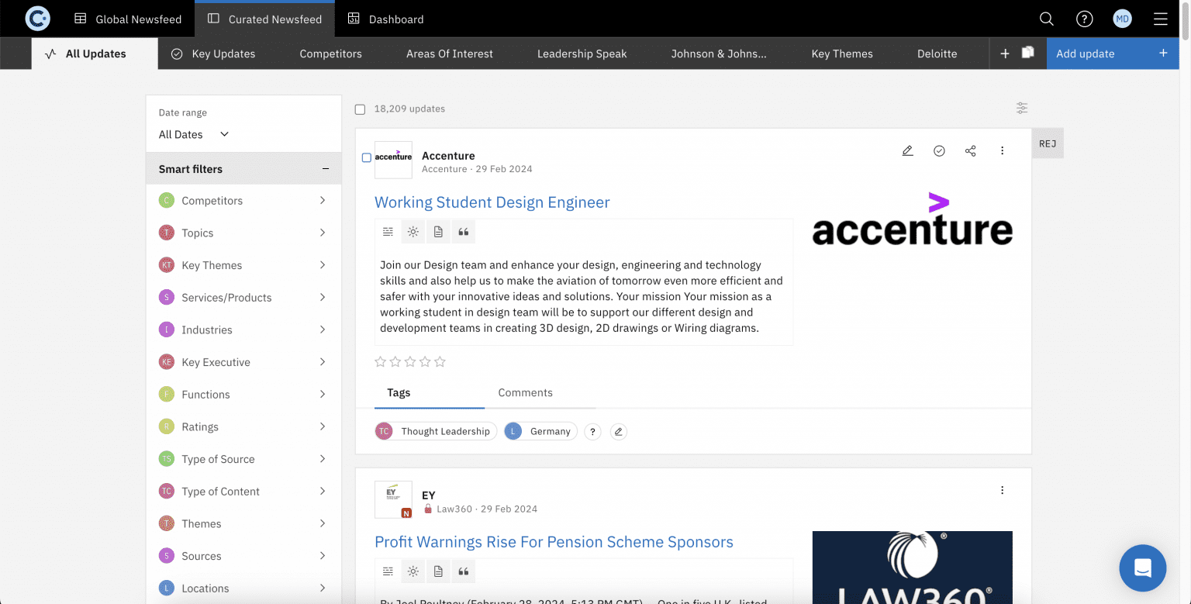
Task: Share the Accenture update
Action: 970,150
